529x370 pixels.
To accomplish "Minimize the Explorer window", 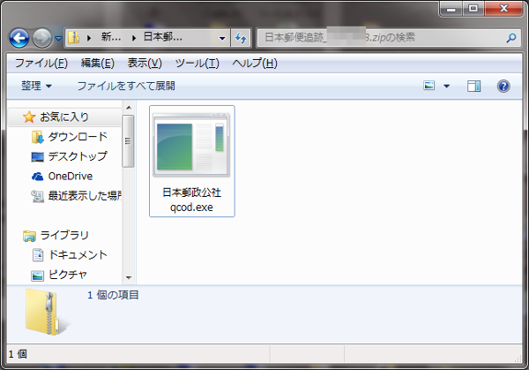I will tap(451, 9).
